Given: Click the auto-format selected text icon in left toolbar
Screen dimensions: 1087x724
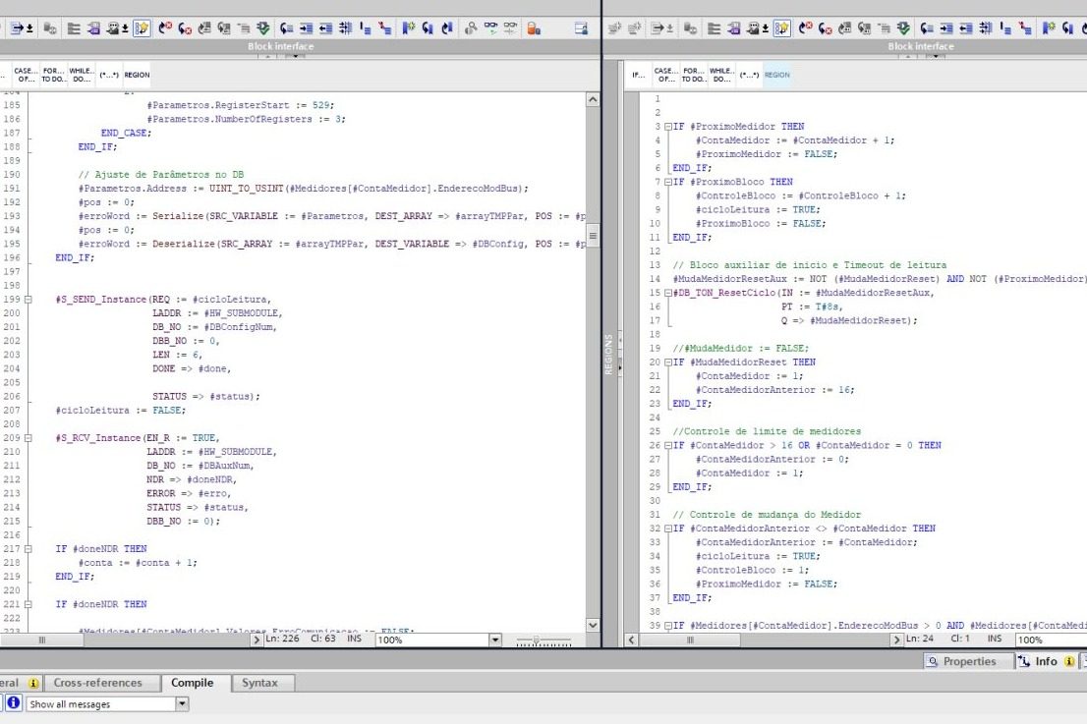Looking at the screenshot, I should click(x=345, y=28).
